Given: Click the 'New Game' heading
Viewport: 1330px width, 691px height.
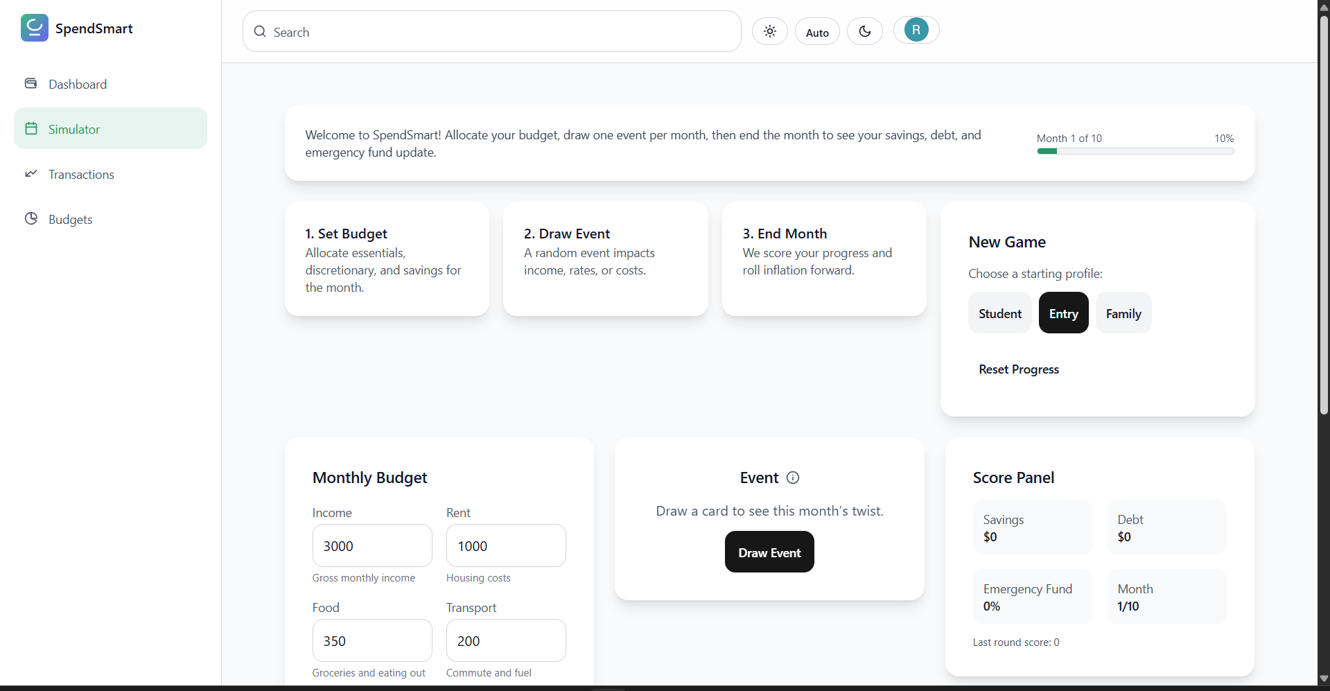Looking at the screenshot, I should point(1007,242).
